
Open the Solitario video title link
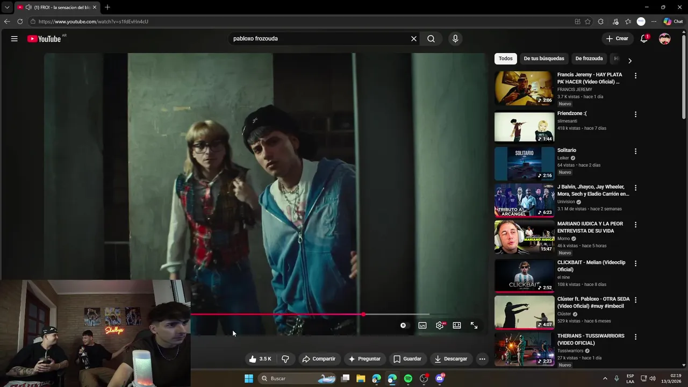[x=567, y=150]
